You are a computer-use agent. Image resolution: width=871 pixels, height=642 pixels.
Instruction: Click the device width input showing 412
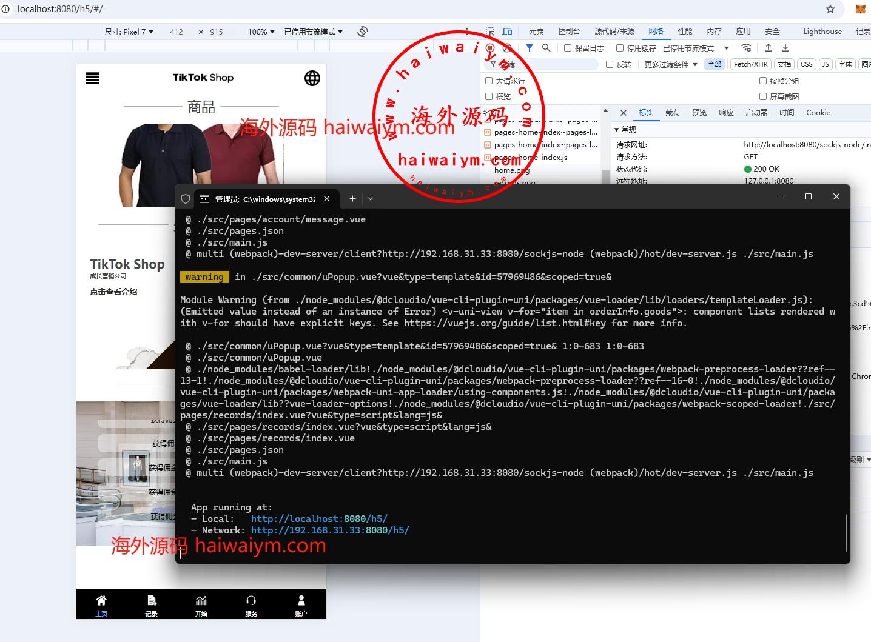177,32
